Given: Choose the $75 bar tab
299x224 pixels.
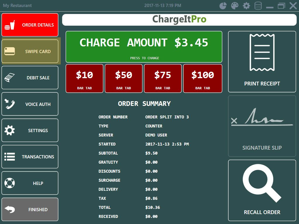Looking at the screenshot, I should pyautogui.click(x=163, y=78).
